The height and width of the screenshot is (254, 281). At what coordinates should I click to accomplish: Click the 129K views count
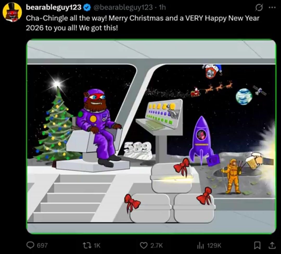[214, 245]
